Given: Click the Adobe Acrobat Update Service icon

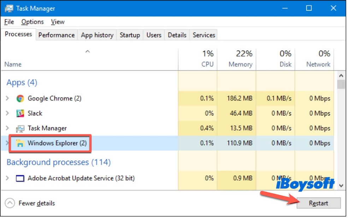Looking at the screenshot, I should point(20,178).
